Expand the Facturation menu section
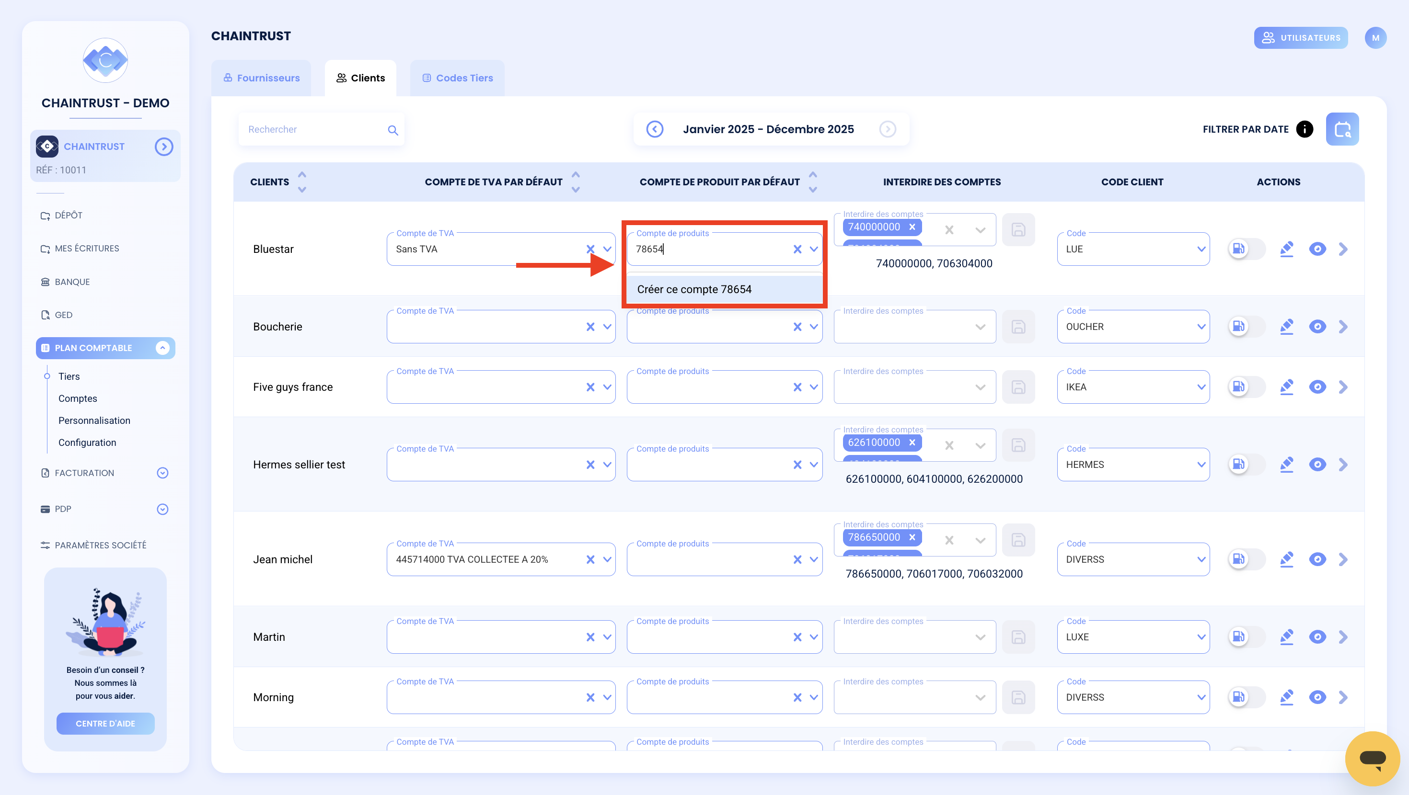Screen dimensions: 1409x795 point(162,472)
